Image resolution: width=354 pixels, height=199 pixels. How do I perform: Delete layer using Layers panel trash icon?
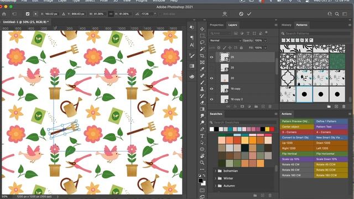coord(270,107)
